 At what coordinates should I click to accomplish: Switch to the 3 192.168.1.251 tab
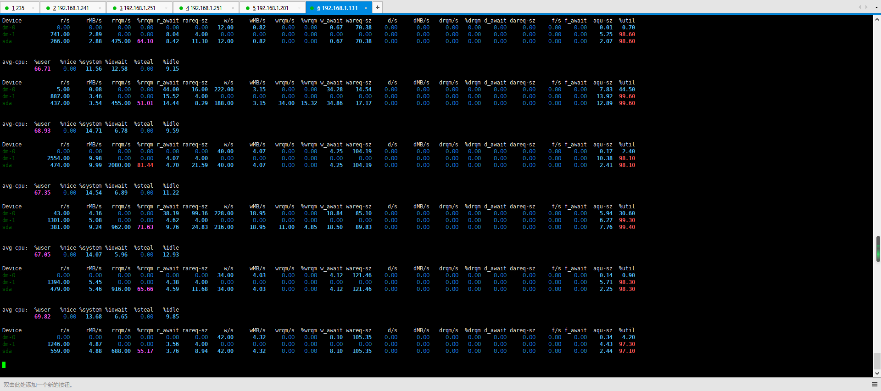click(x=139, y=8)
